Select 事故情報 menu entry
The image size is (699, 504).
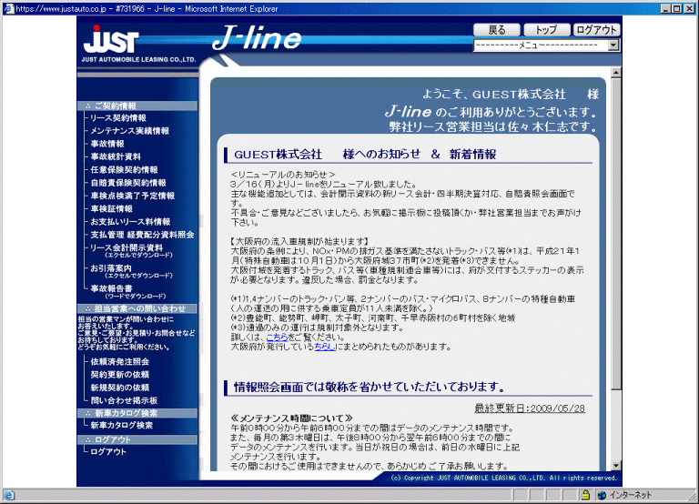tap(107, 144)
